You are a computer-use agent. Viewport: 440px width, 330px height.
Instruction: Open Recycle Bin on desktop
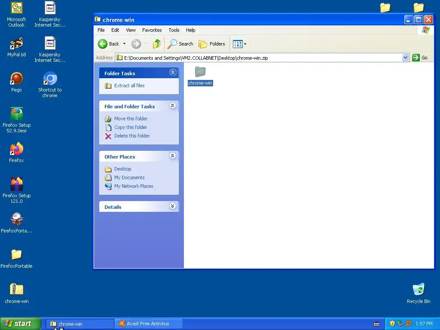419,293
